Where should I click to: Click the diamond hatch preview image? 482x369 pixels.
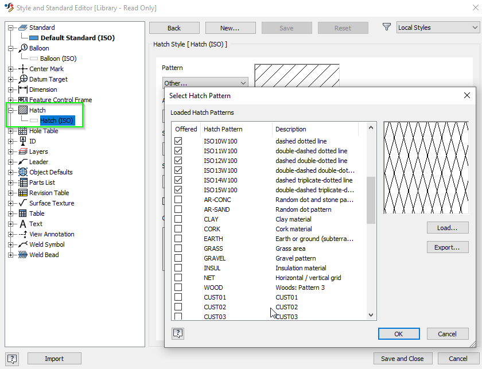(426, 167)
